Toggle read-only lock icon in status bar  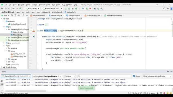pyautogui.click(x=158, y=93)
